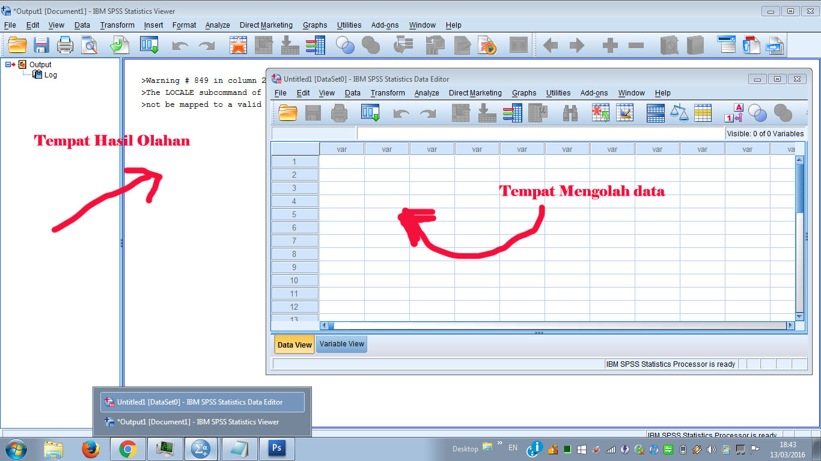Click Insert Cases icon in Data Editor

pyautogui.click(x=600, y=112)
